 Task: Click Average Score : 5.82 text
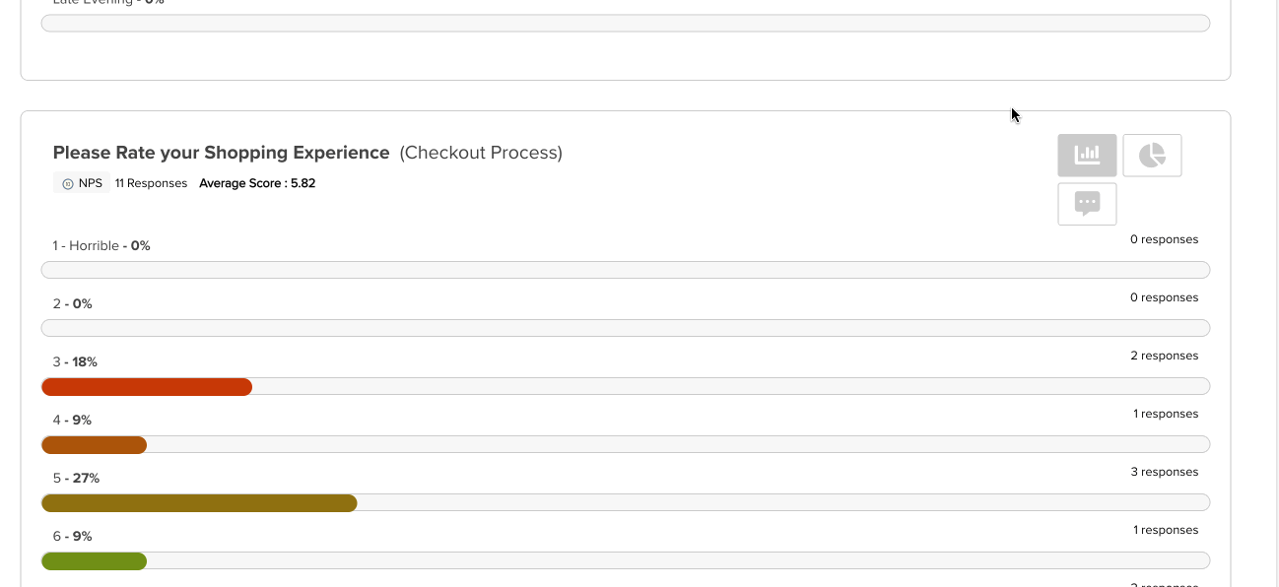pos(257,183)
